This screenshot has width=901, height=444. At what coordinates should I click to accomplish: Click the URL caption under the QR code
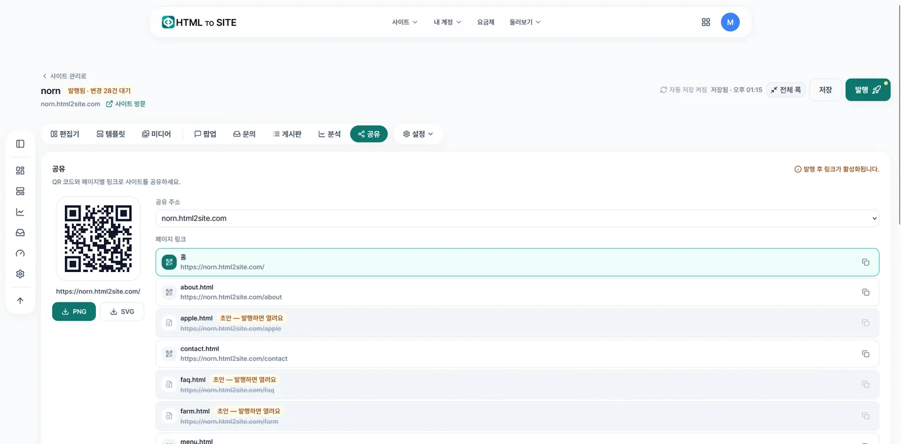click(98, 292)
